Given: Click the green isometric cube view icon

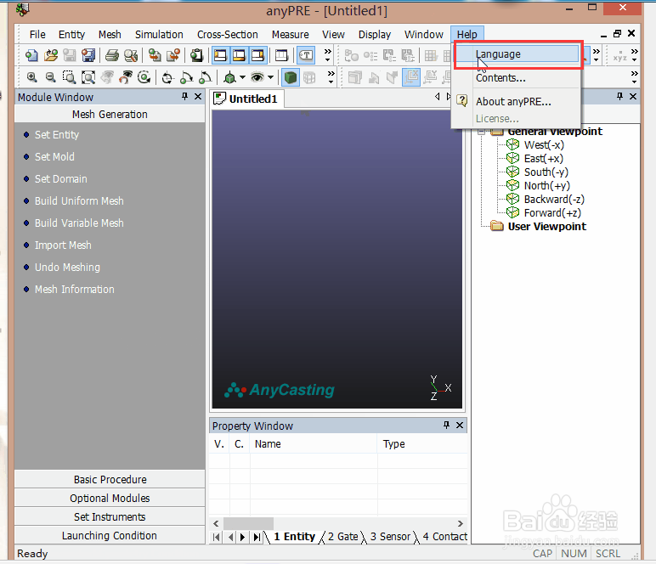Looking at the screenshot, I should pos(229,78).
